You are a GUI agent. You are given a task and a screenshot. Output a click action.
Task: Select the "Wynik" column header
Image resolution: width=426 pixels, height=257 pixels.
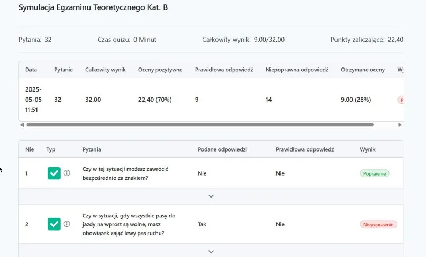tap(368, 149)
